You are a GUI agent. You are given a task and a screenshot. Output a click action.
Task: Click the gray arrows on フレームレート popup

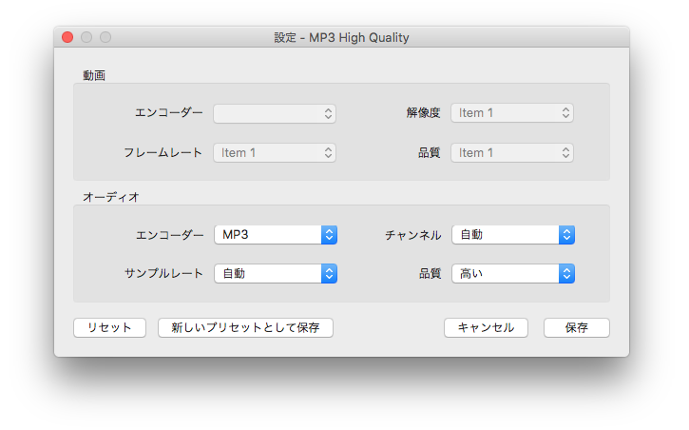pos(328,152)
